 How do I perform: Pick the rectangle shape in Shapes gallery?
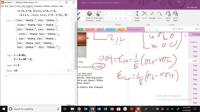[x=111, y=18]
